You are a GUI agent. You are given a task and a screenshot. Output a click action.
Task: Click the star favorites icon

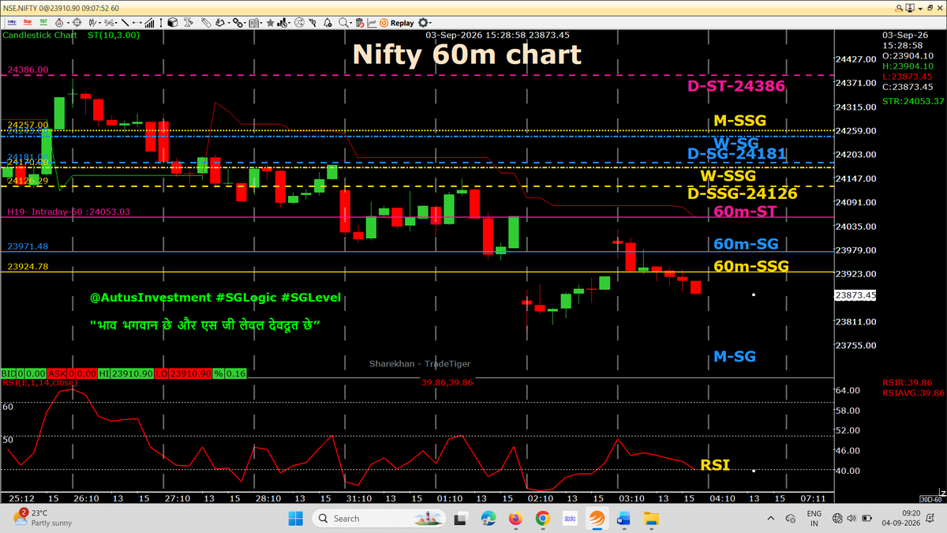(270, 23)
